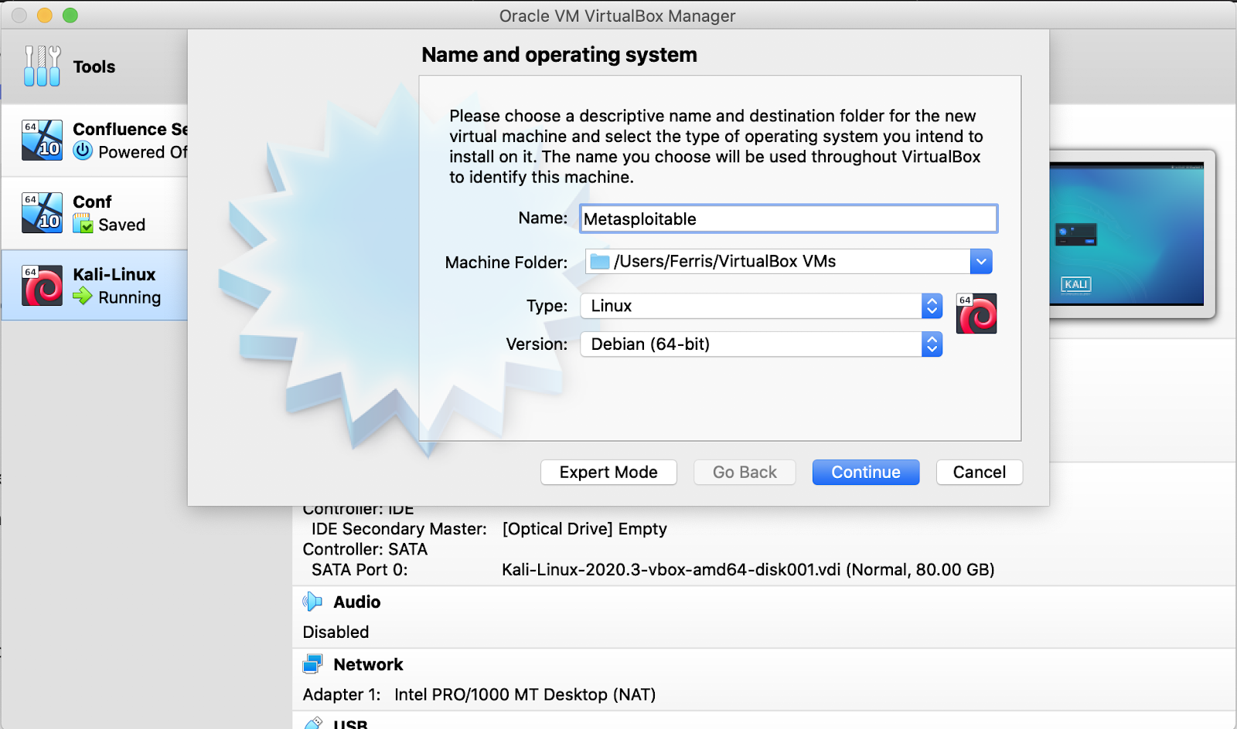Click the Expert Mode button
The width and height of the screenshot is (1237, 729).
point(608,473)
